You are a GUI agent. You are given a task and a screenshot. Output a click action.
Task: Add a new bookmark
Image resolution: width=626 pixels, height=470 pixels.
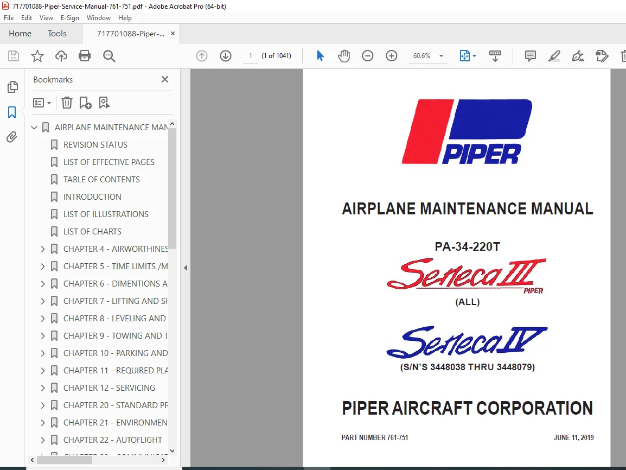click(85, 103)
